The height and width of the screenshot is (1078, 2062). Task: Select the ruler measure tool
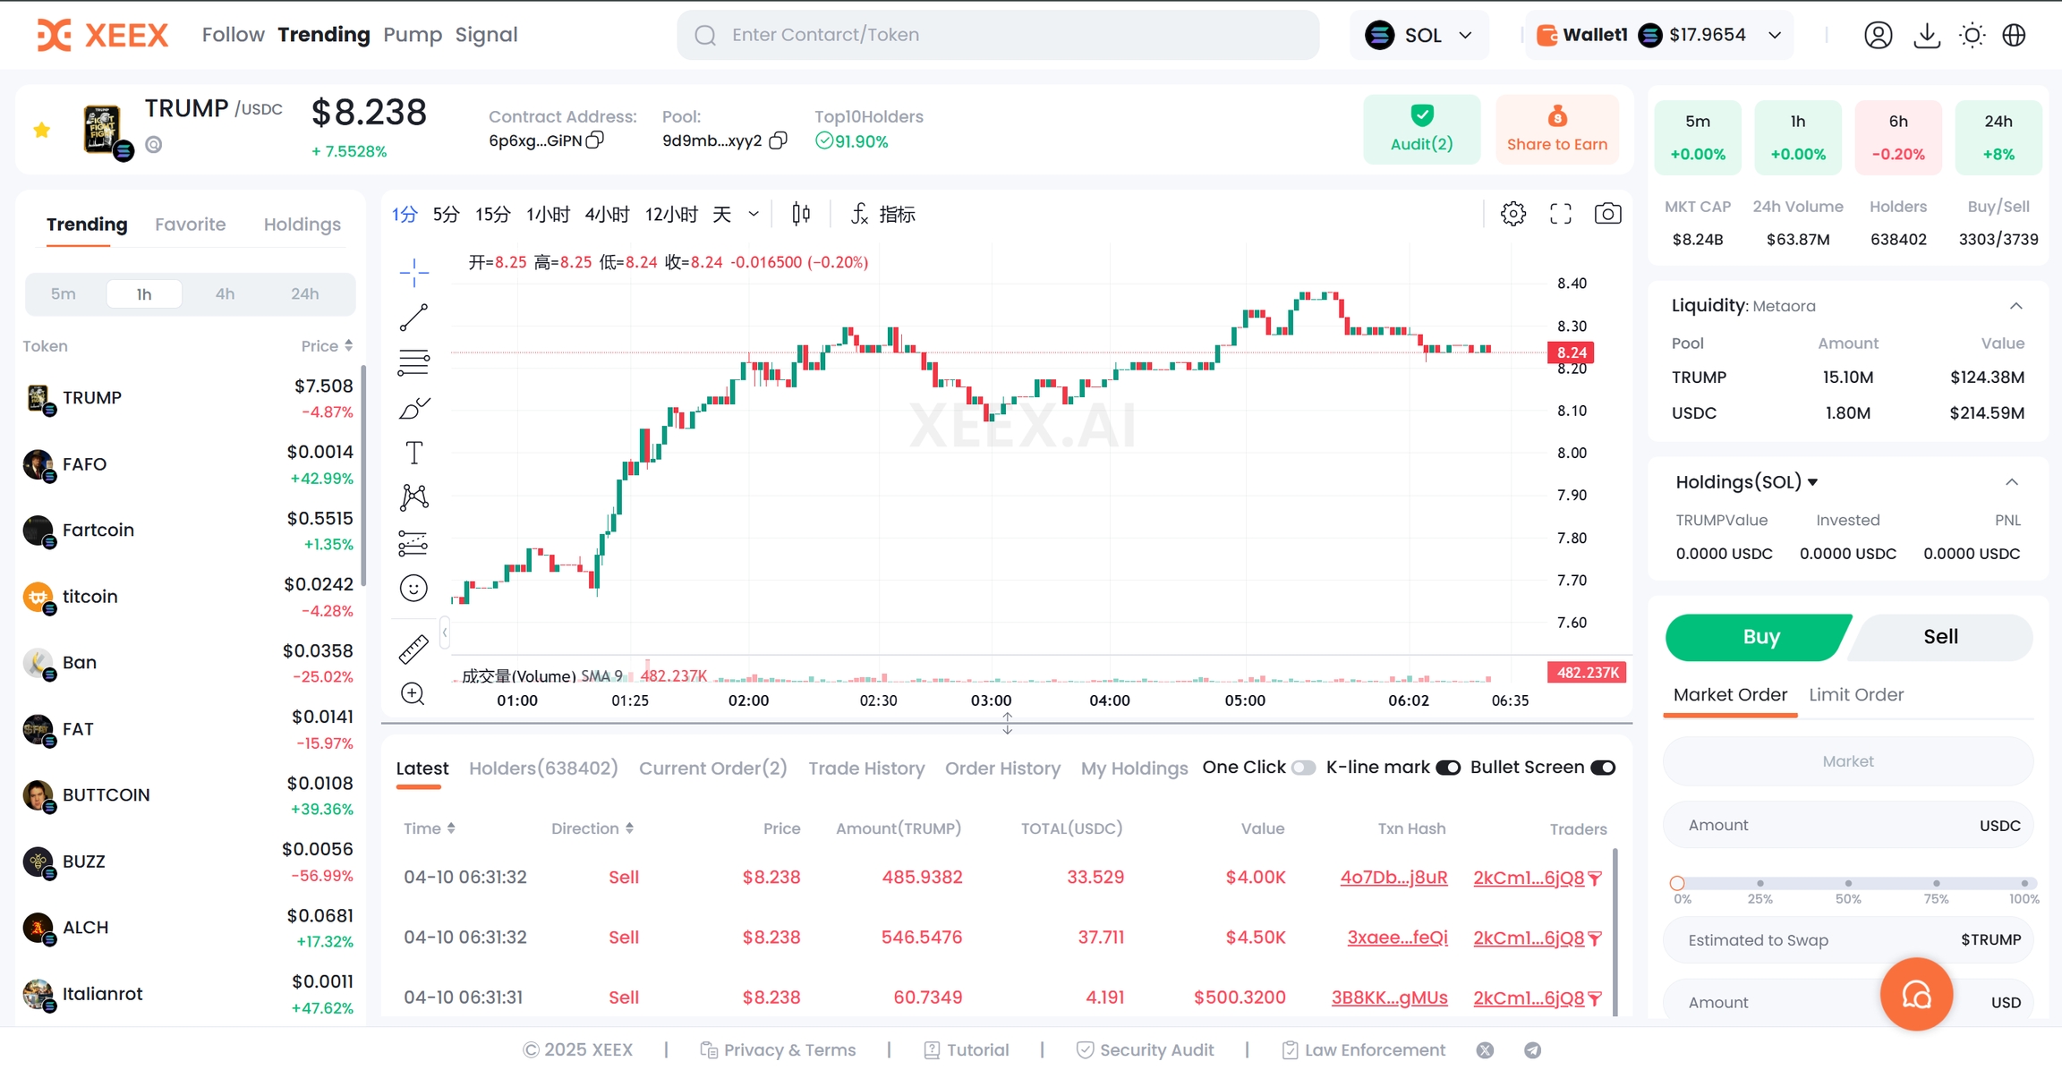click(x=413, y=649)
